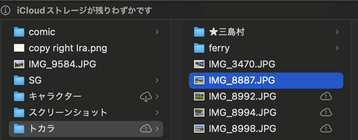Click the IMG_8992.JPG thumbnail icon
The height and width of the screenshot is (140, 358).
click(x=199, y=96)
